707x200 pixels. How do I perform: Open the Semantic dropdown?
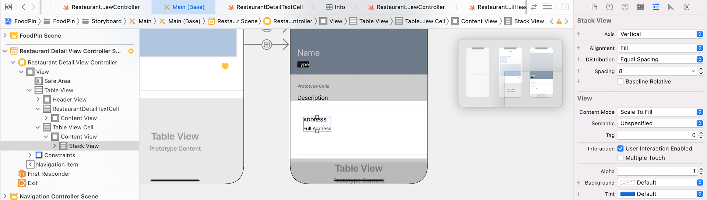pos(660,123)
